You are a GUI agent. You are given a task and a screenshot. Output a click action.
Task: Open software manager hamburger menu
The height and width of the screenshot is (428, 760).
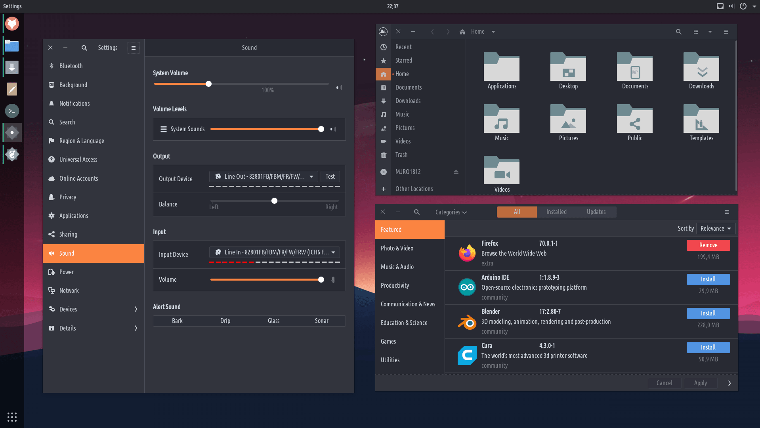pos(727,212)
